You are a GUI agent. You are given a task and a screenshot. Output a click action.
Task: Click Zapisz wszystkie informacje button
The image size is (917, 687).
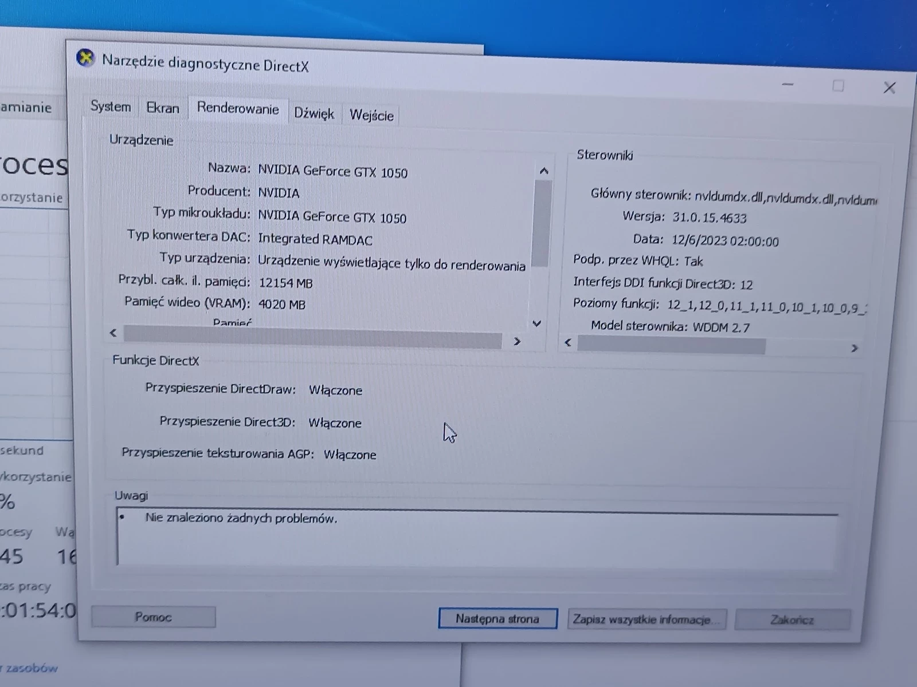click(646, 619)
